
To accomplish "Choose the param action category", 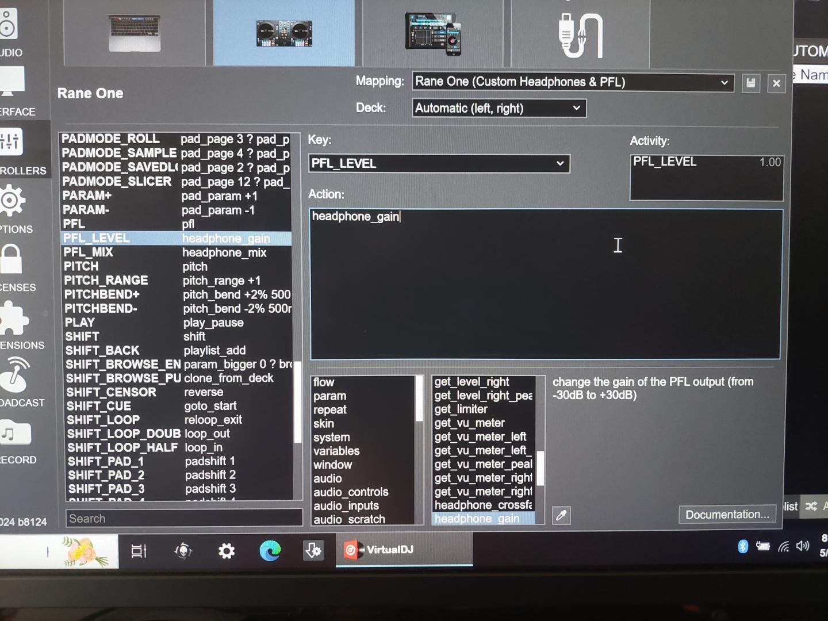I will (363, 396).
